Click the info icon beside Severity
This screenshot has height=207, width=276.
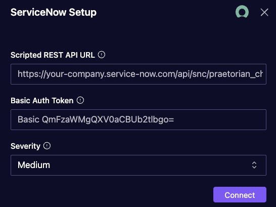point(47,146)
